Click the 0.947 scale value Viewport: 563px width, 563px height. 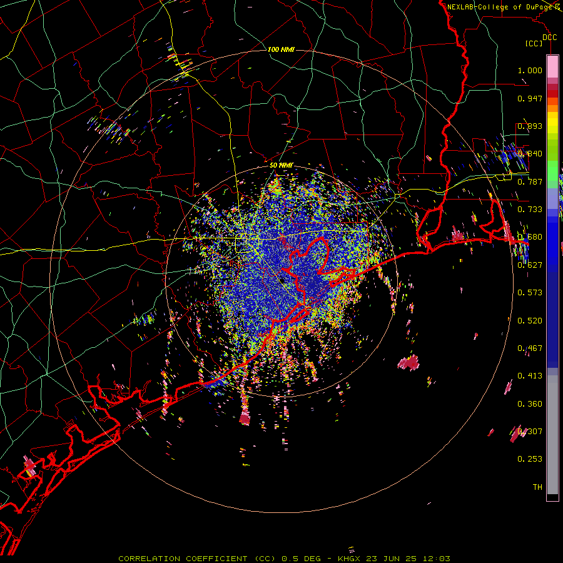(x=530, y=98)
